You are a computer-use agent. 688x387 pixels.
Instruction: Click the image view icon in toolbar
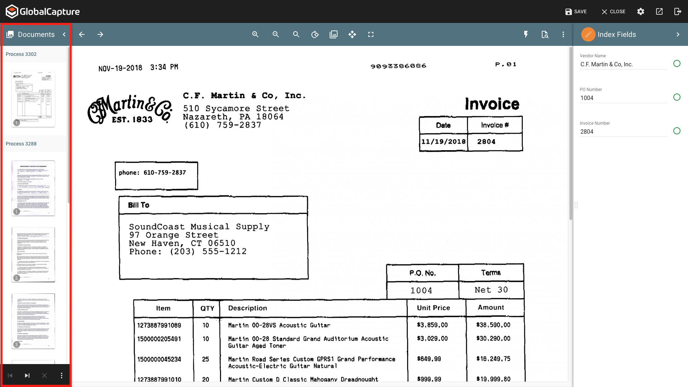pyautogui.click(x=334, y=34)
